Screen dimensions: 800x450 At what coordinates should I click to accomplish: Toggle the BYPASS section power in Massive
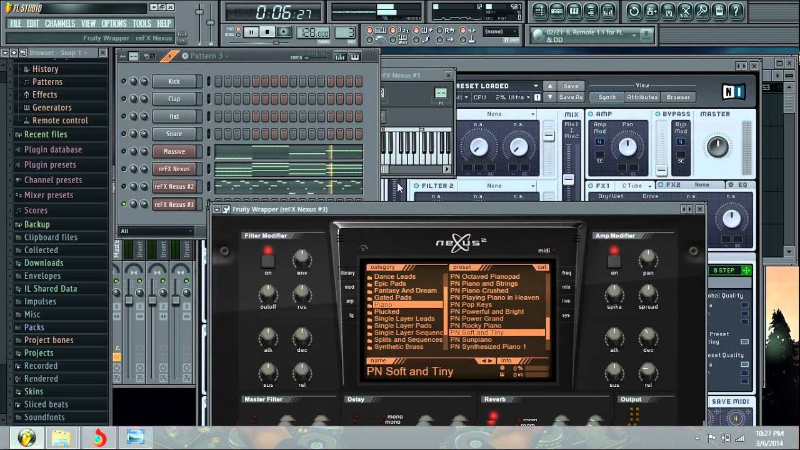[658, 114]
